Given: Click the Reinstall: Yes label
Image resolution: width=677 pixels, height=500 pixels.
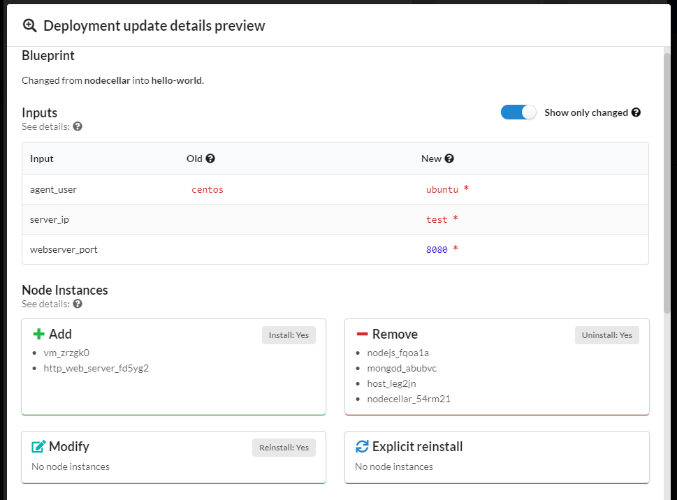Looking at the screenshot, I should (x=284, y=448).
